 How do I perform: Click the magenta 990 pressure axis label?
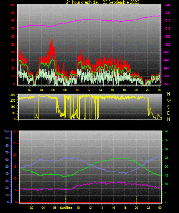167,60
